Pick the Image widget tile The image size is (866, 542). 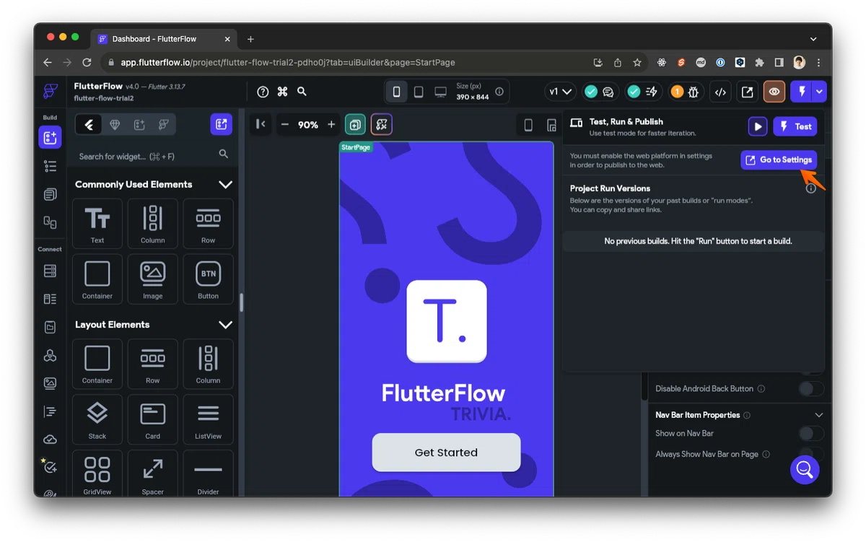coord(153,279)
